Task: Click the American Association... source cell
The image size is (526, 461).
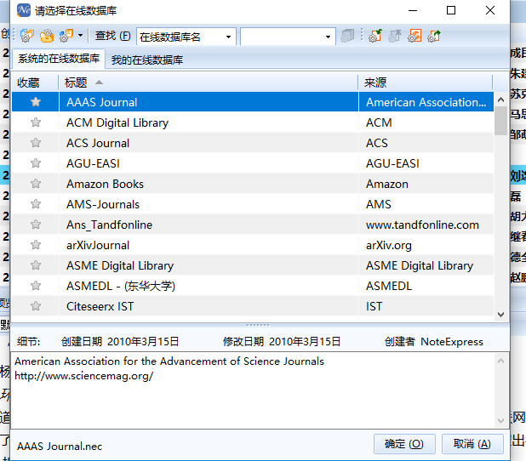Action: coord(426,102)
